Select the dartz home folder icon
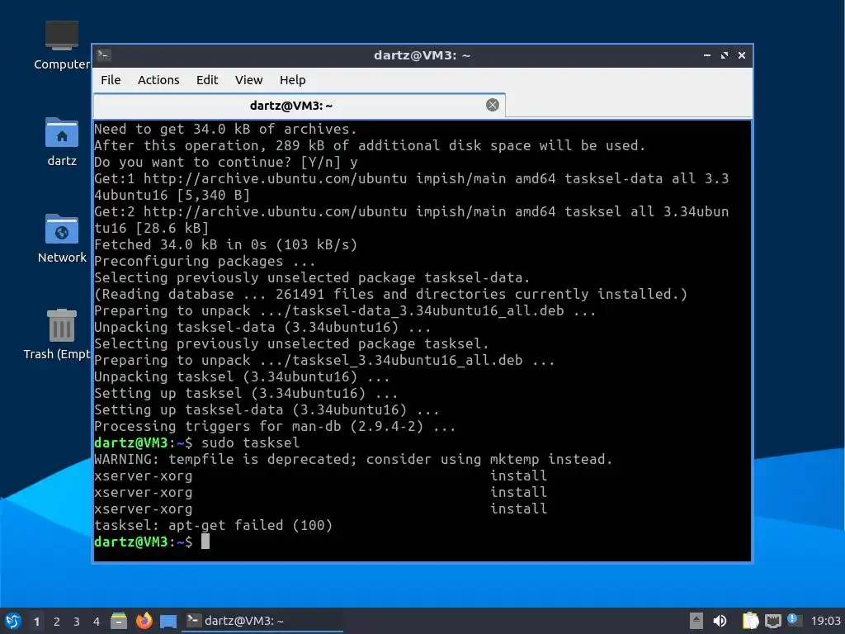Image resolution: width=845 pixels, height=634 pixels. 61,142
